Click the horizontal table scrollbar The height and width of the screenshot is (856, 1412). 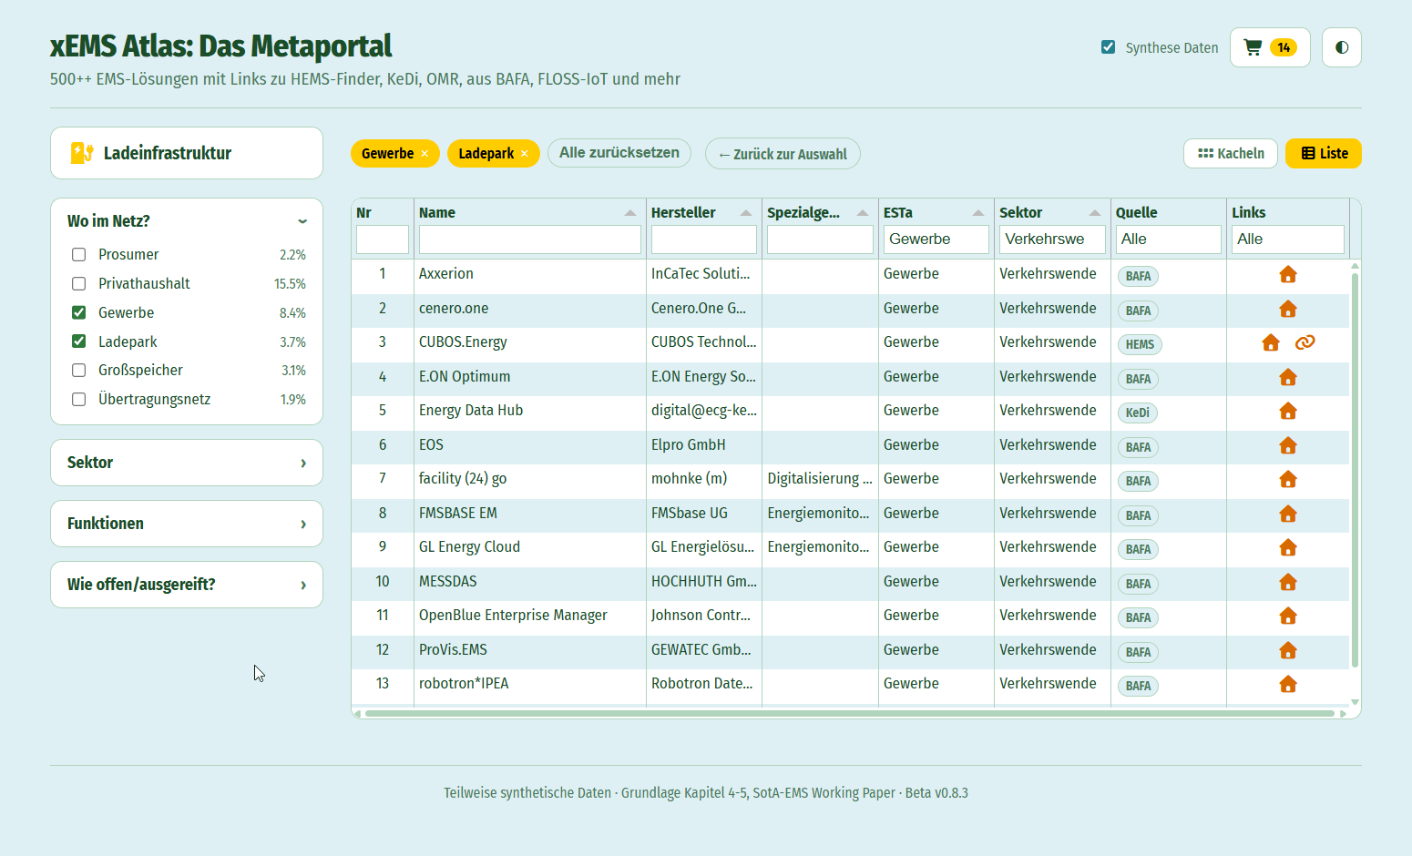[x=850, y=714]
